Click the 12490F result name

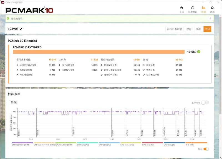pos(13,29)
